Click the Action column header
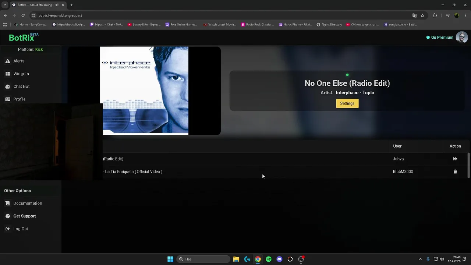471x265 pixels. pyautogui.click(x=455, y=146)
